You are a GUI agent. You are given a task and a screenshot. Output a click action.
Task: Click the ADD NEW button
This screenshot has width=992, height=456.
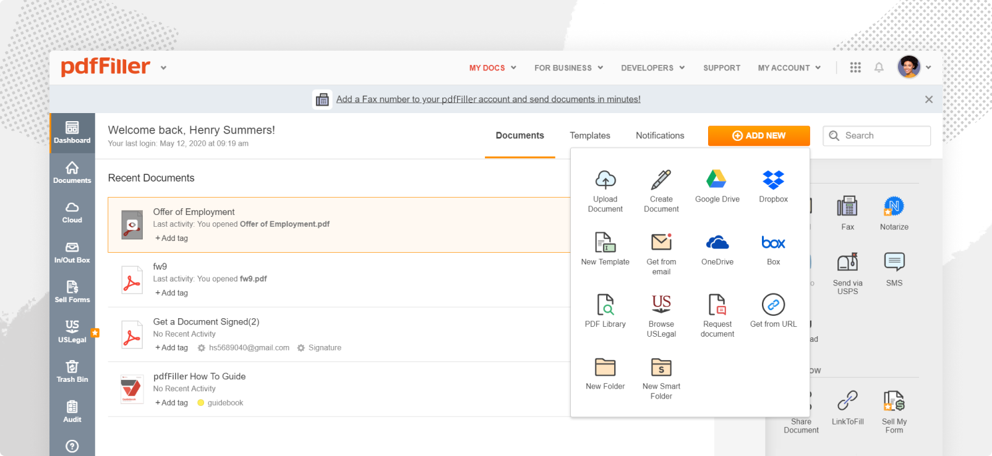[759, 136]
